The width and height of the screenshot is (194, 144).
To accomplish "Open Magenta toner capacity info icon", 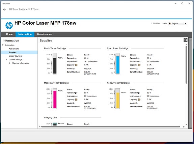I will (x=76, y=99).
